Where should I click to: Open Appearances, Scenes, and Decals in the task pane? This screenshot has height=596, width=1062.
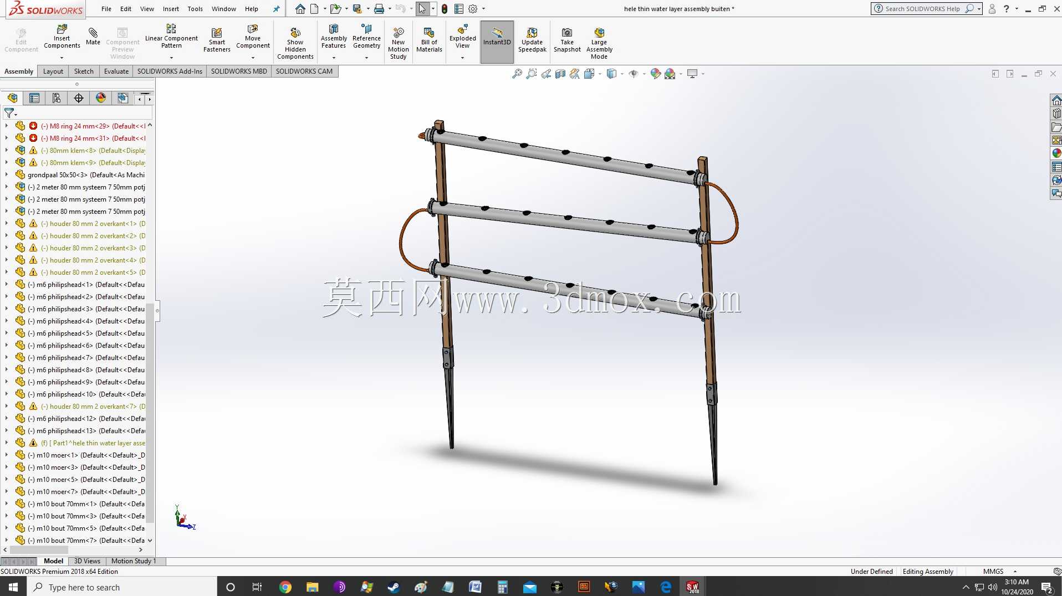[1056, 153]
